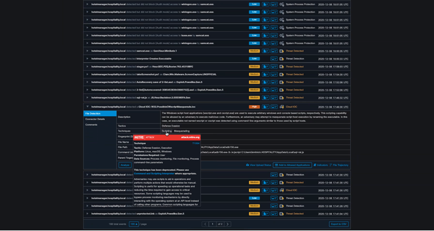Click Export to CSV button
434x231 pixels.
tap(339, 224)
